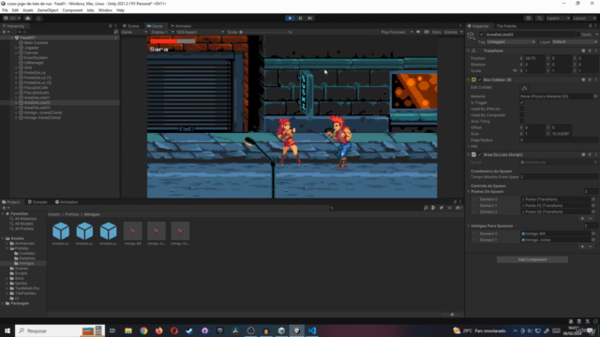Remove element from Inimigos Para Spawnar list
Image resolution: width=600 pixels, height=337 pixels.
590,247
